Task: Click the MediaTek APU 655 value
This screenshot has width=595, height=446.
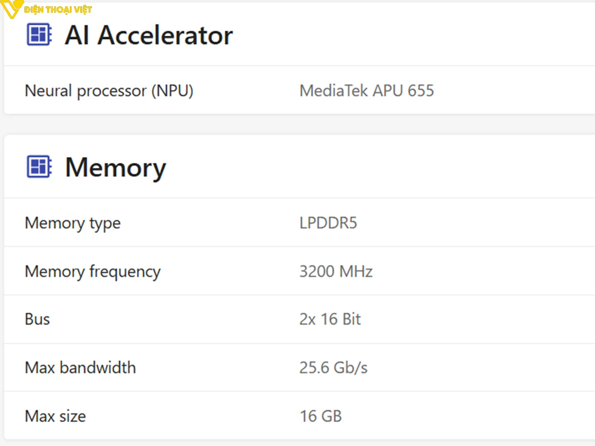Action: click(x=367, y=91)
